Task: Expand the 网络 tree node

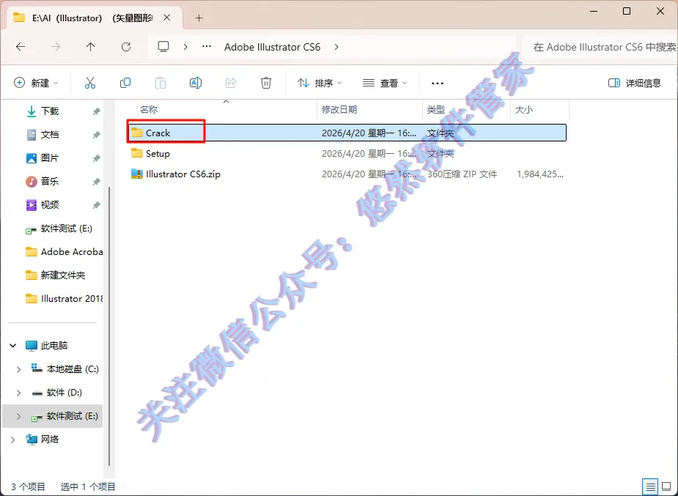Action: click(x=13, y=440)
